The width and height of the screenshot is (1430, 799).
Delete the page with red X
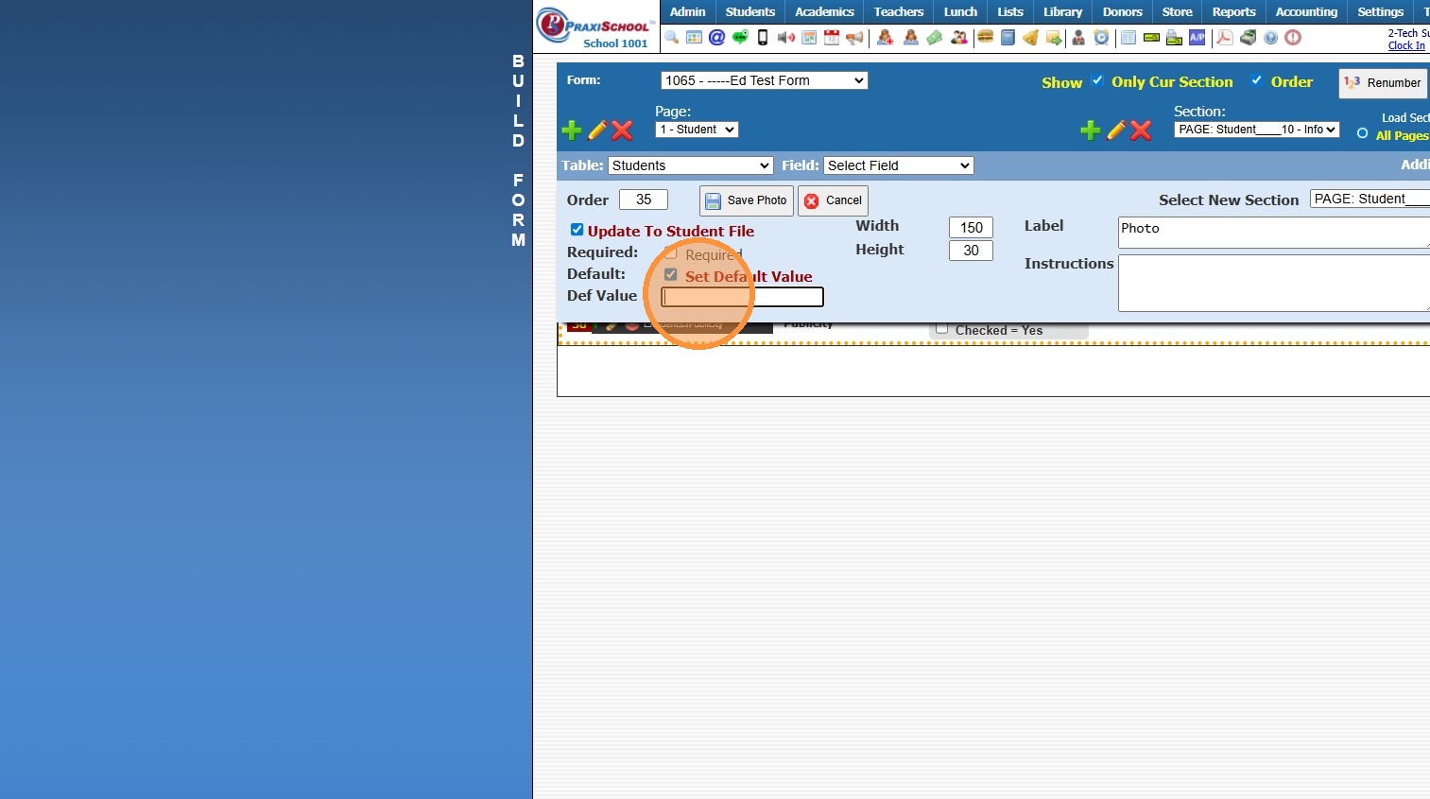[622, 130]
